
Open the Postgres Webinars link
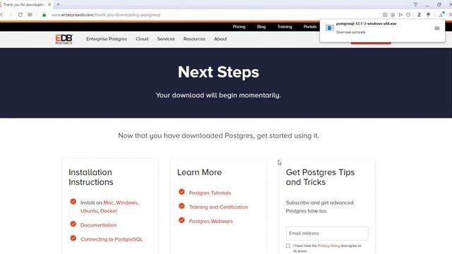point(210,221)
